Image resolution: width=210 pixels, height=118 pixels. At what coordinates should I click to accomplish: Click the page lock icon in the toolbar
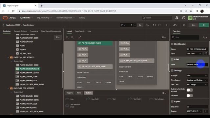[147, 25]
